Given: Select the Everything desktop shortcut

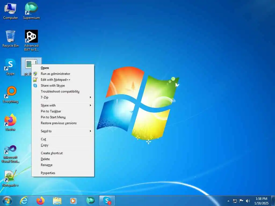Looking at the screenshot, I should (x=10, y=95).
